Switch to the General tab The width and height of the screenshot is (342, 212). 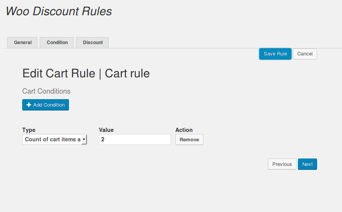(22, 43)
